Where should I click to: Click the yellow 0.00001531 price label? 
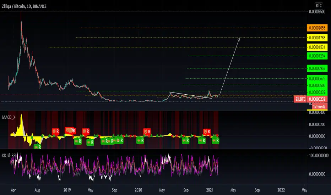[x=317, y=47]
